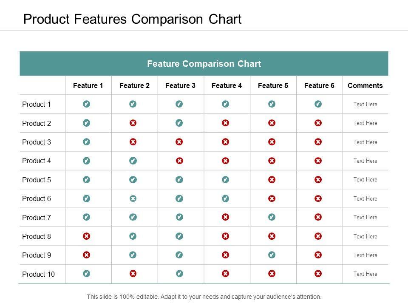Click Product 3 Feature 3 cross icon
This screenshot has width=408, height=306.
coord(179,142)
